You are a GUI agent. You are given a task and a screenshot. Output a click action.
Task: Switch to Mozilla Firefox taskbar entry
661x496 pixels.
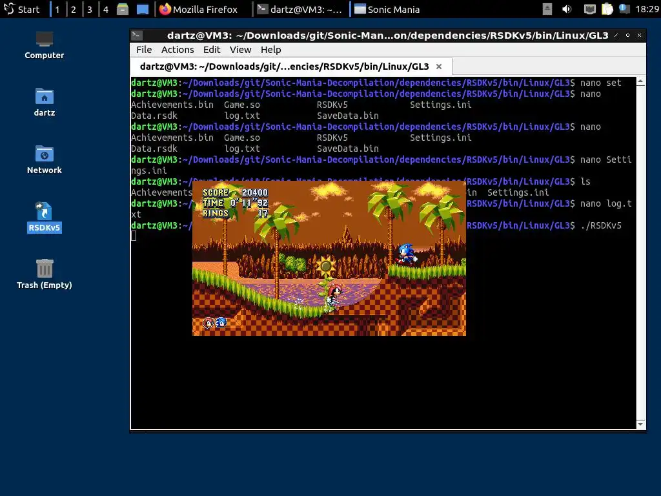[x=199, y=9]
